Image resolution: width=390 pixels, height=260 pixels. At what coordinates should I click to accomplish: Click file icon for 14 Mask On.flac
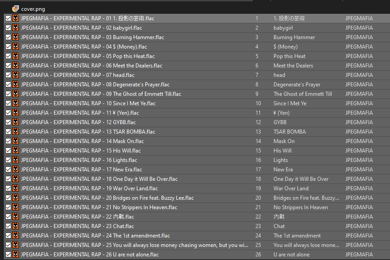(15, 141)
